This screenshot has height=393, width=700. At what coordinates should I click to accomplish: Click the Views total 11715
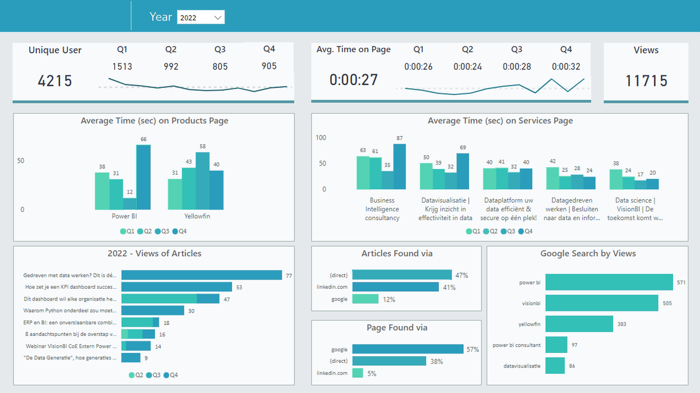click(646, 80)
